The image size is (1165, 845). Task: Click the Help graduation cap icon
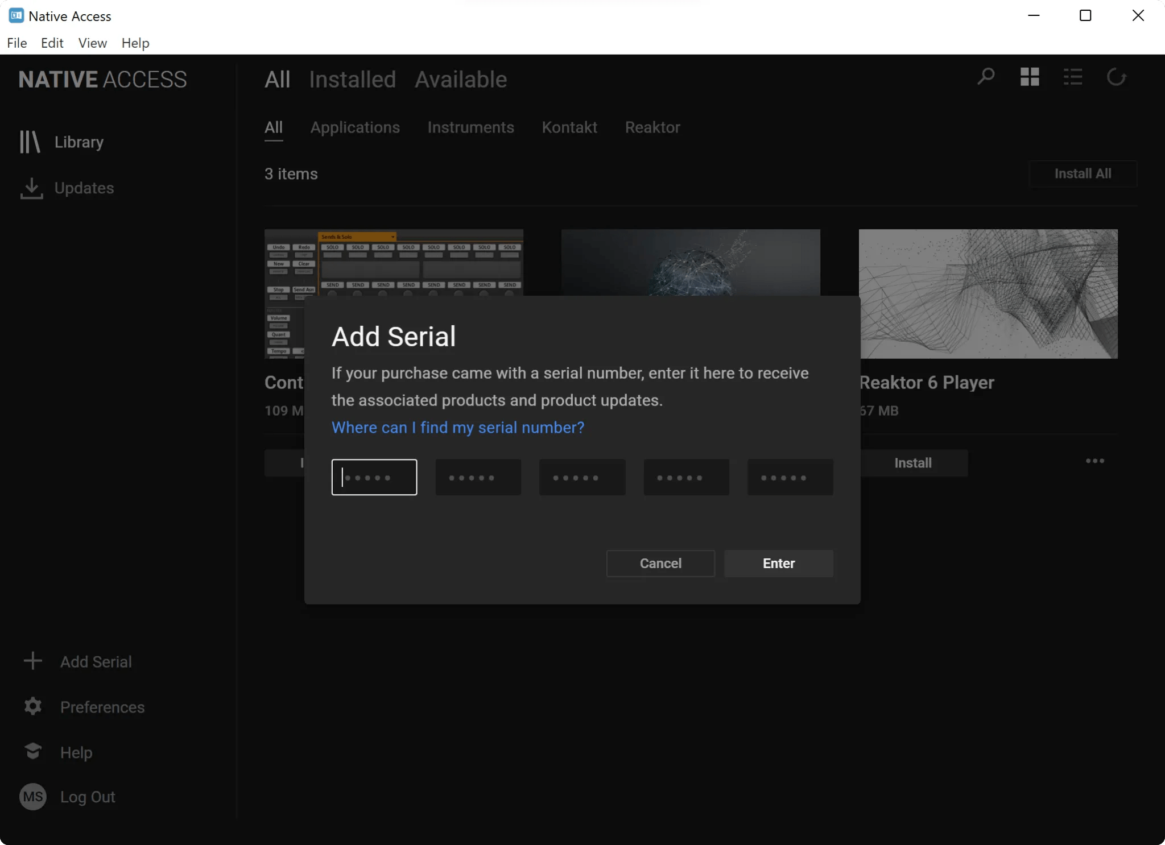pyautogui.click(x=33, y=752)
